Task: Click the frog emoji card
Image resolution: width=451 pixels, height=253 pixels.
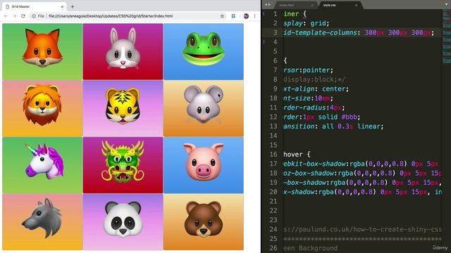Action: [204, 51]
